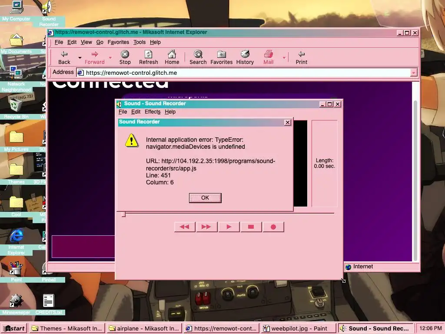Refresh the Internet Explorer page
The image size is (445, 334).
149,57
